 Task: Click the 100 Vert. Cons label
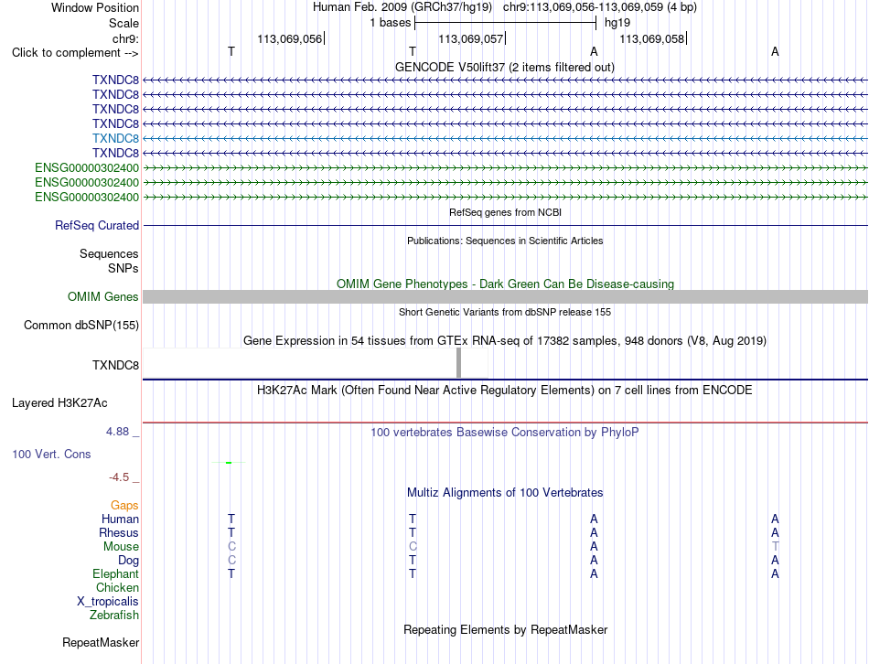(51, 454)
